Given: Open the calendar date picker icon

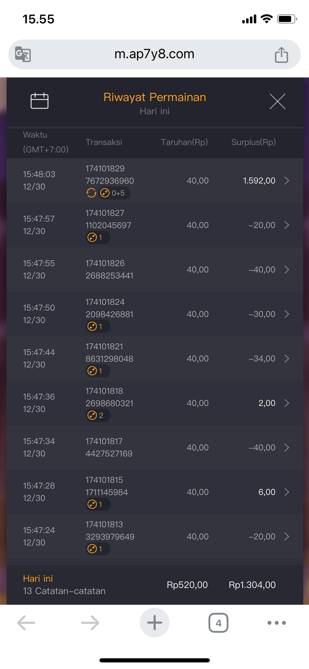Looking at the screenshot, I should point(39,101).
